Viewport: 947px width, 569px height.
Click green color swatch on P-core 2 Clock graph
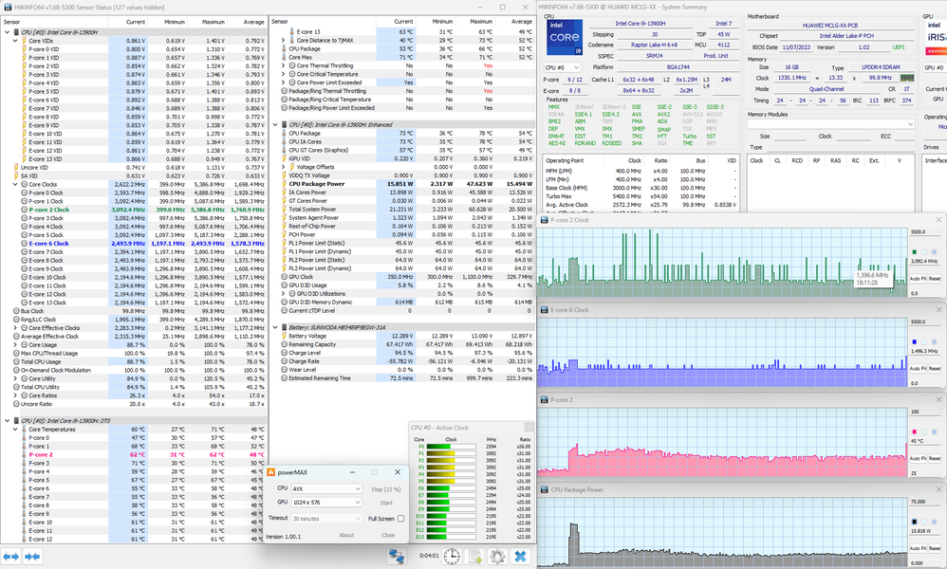coord(913,251)
